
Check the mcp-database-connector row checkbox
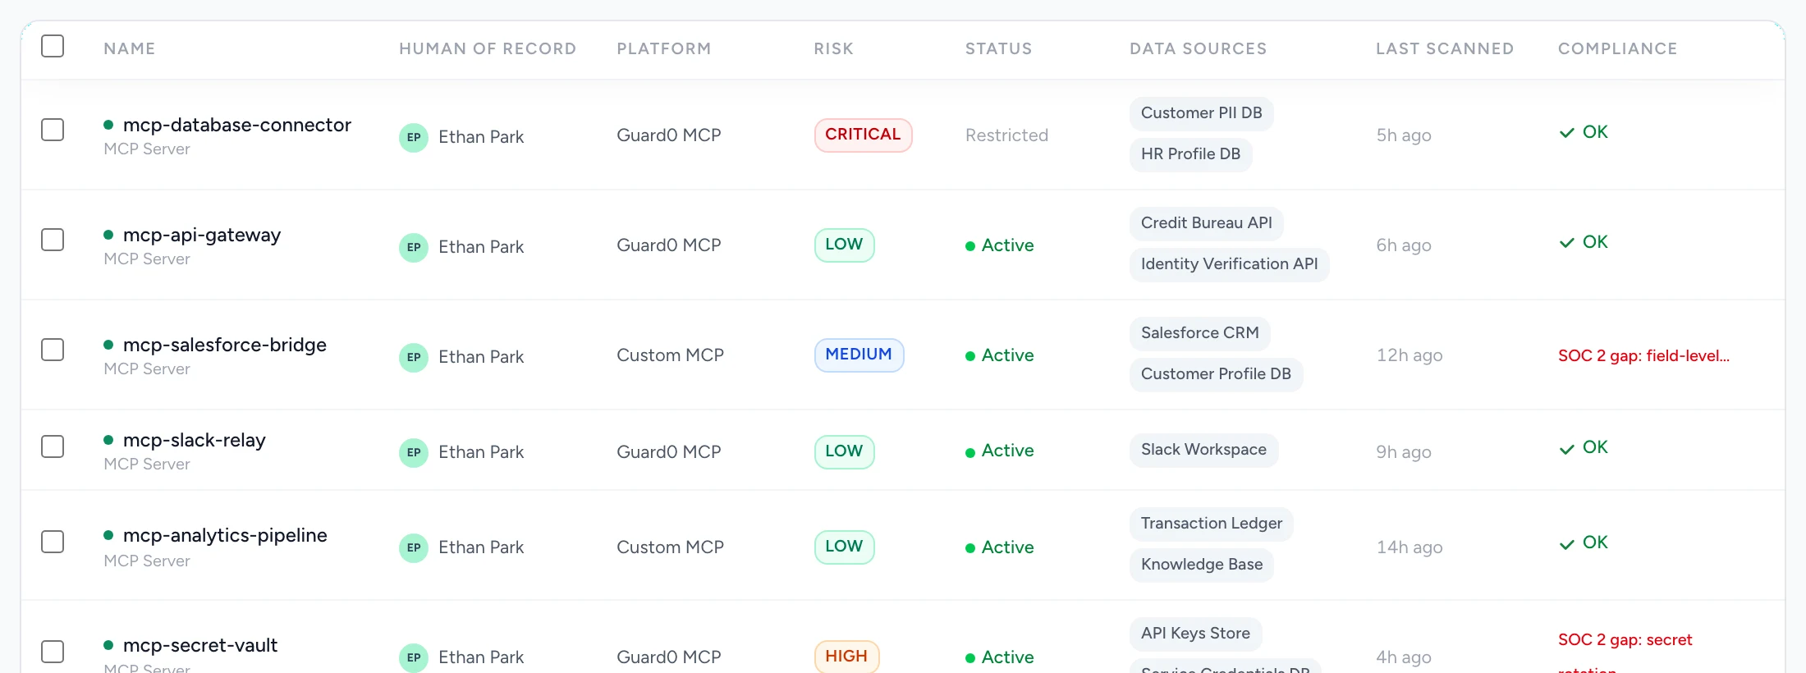click(53, 130)
